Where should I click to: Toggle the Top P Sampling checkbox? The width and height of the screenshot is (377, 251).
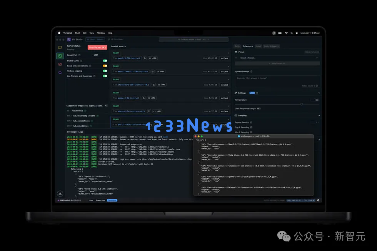click(251, 127)
